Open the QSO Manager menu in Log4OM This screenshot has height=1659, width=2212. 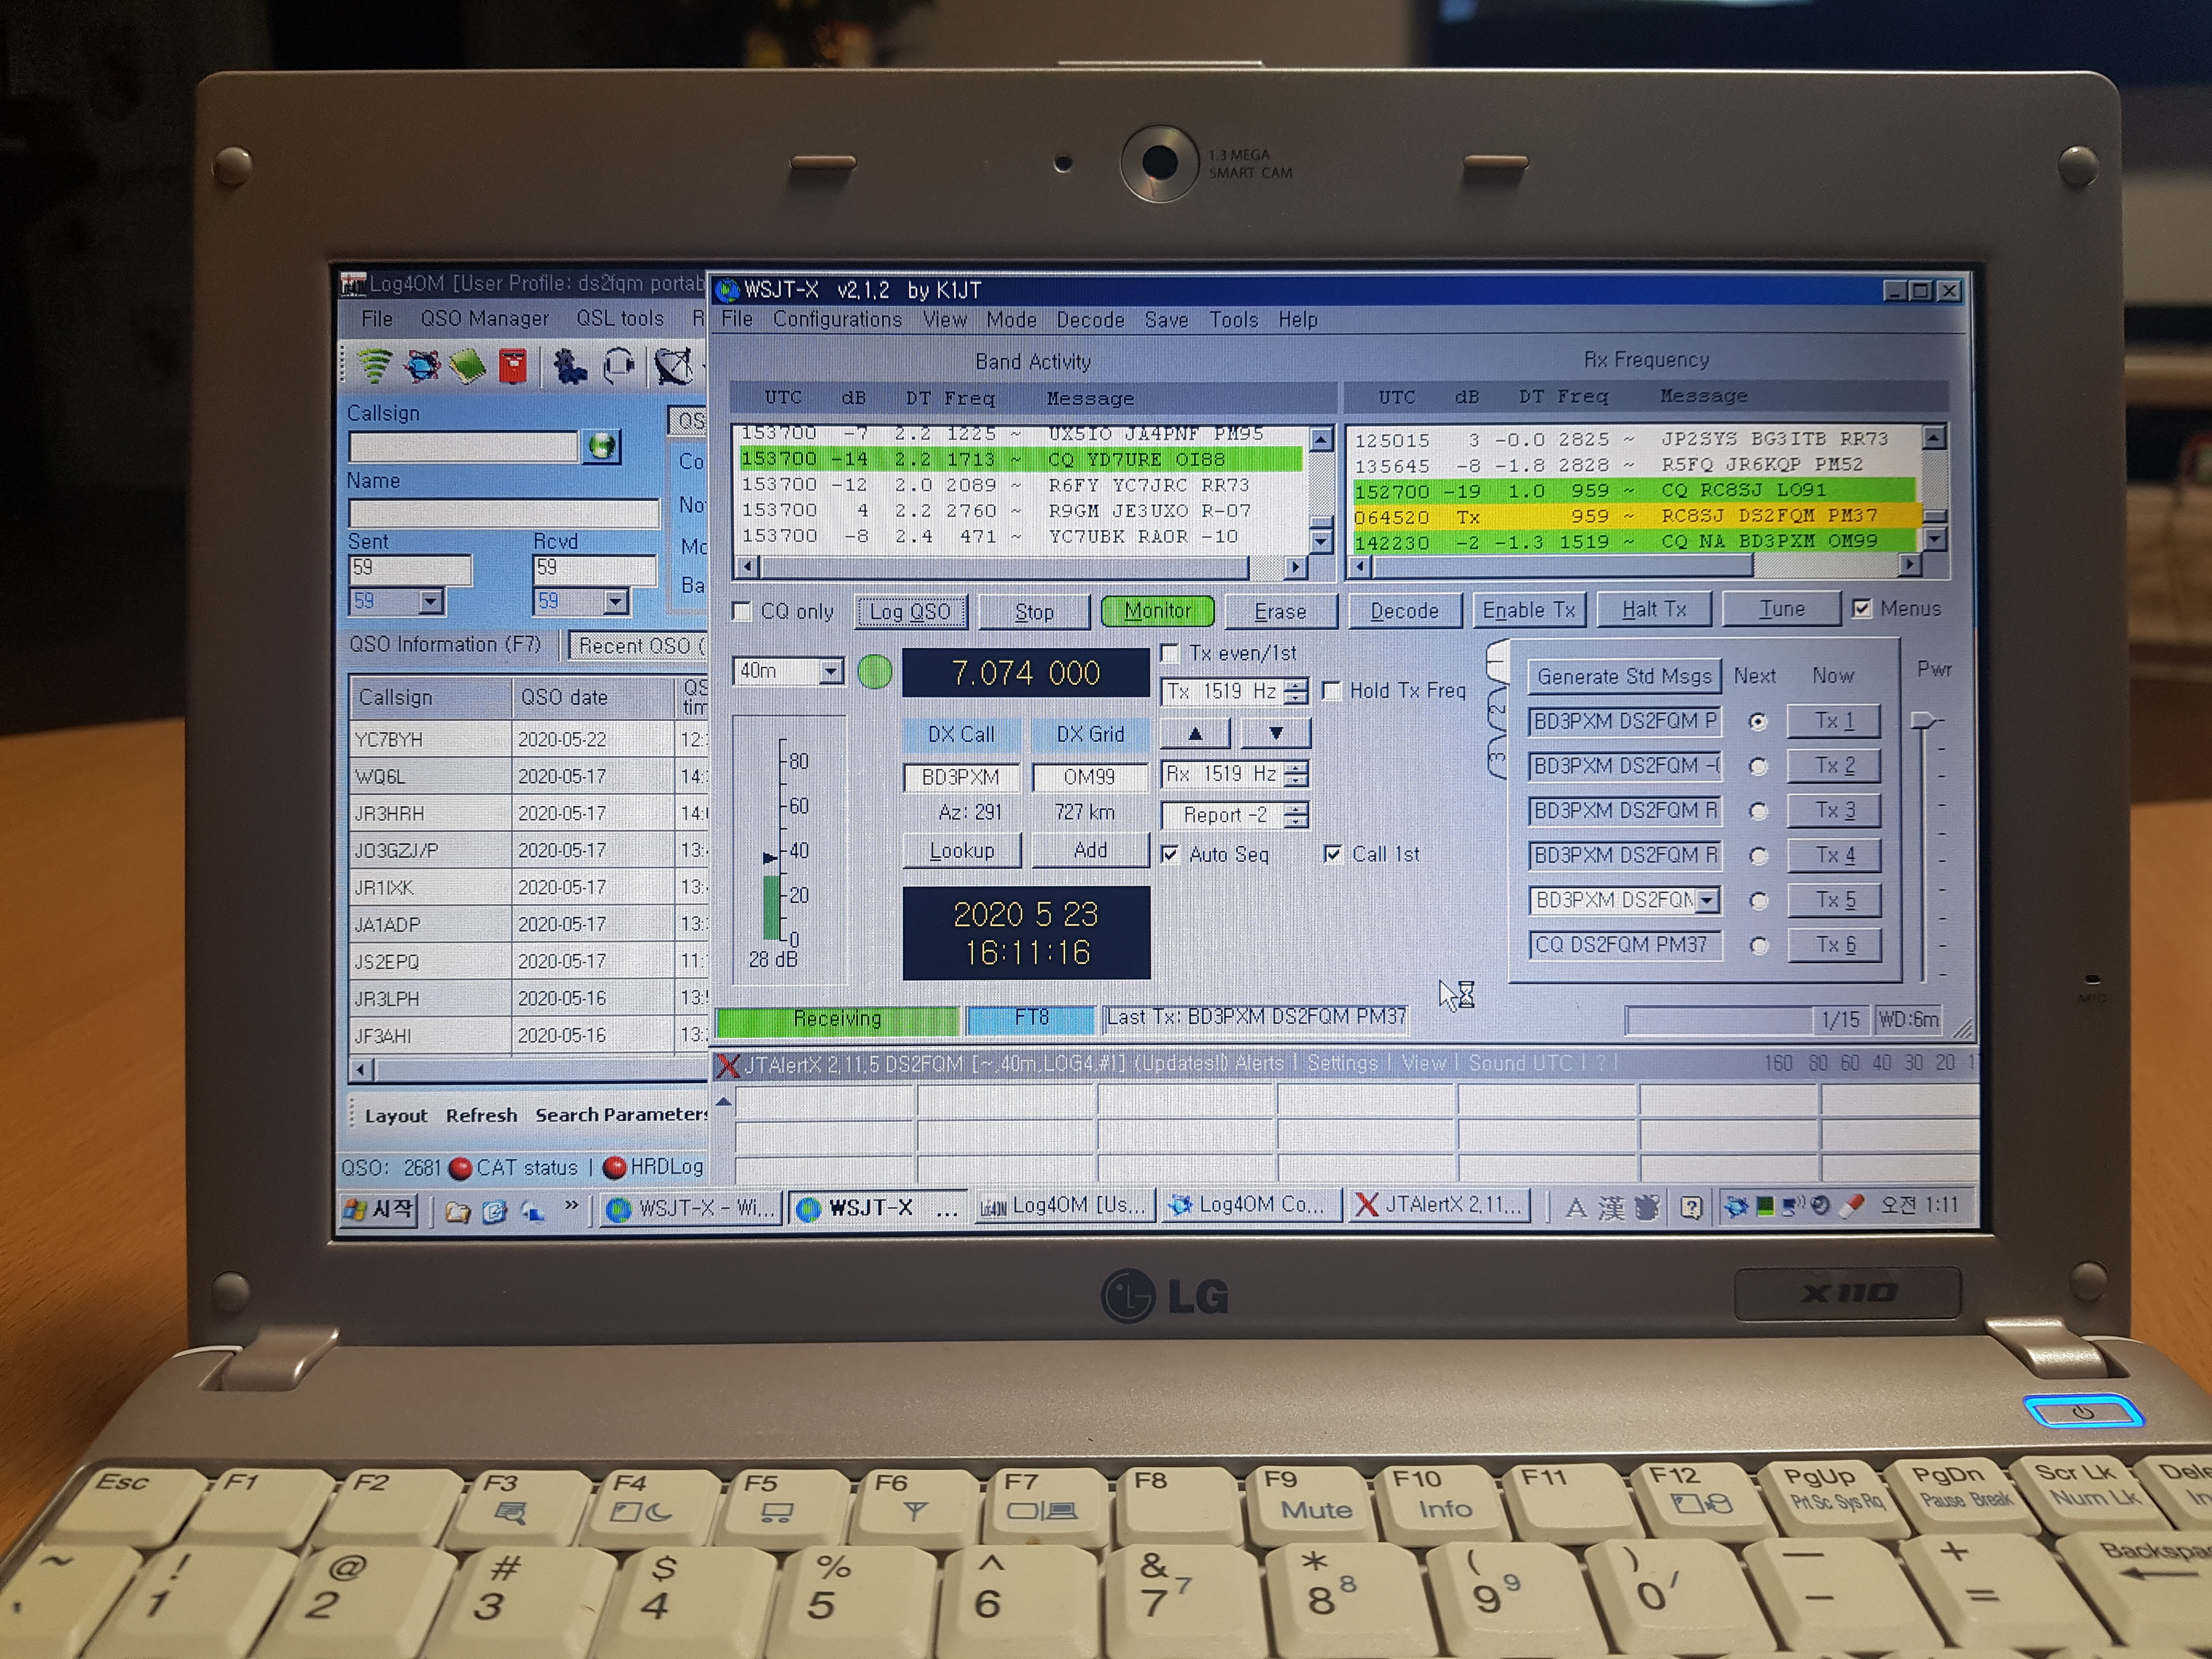484,318
